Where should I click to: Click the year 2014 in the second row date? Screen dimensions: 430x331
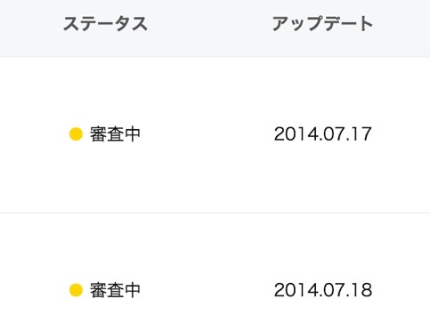pyautogui.click(x=292, y=290)
